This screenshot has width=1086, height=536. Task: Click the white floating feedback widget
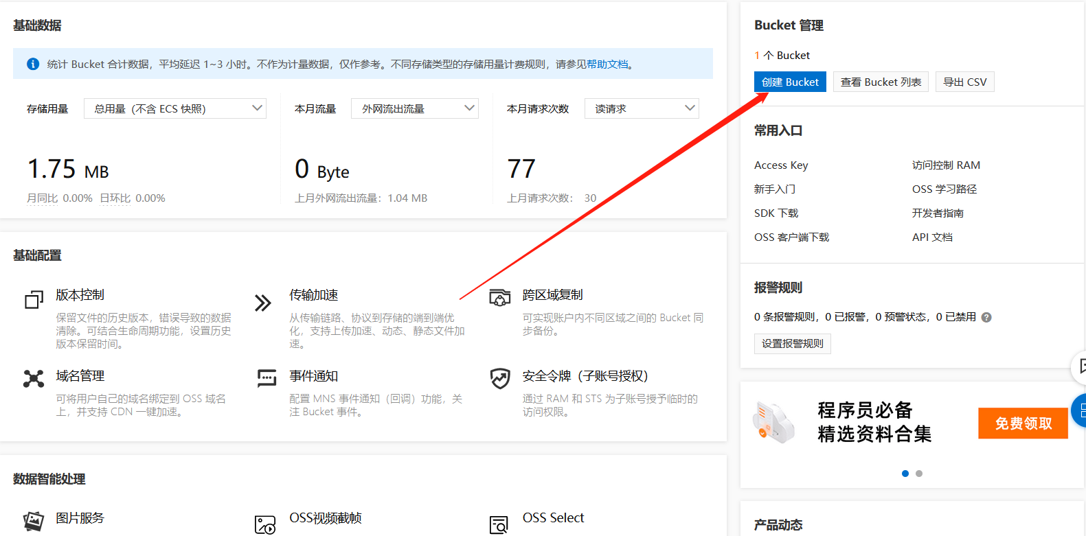tap(1078, 367)
